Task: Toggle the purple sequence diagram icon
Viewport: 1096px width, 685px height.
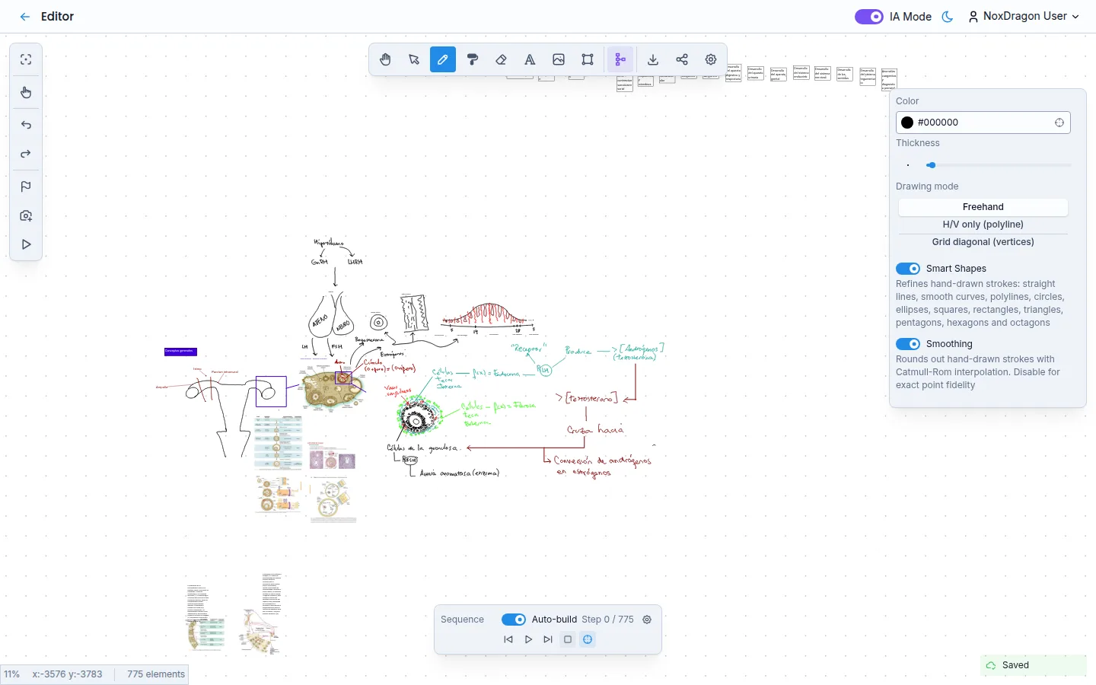Action: click(620, 59)
